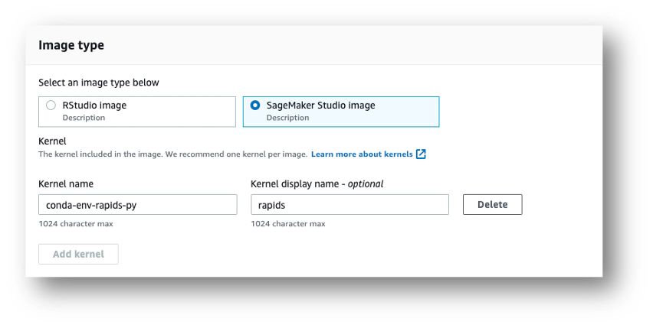Image resolution: width=653 pixels, height=328 pixels.
Task: Click the Kernel display name optional label
Action: (x=317, y=184)
